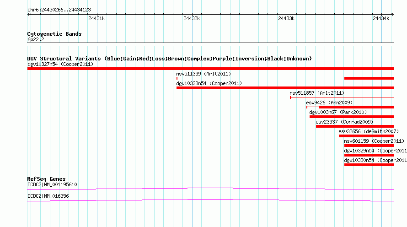This screenshot has width=407, height=227.
Task: Click the DCDC2|NM_016356 gene label
Action: [48, 196]
